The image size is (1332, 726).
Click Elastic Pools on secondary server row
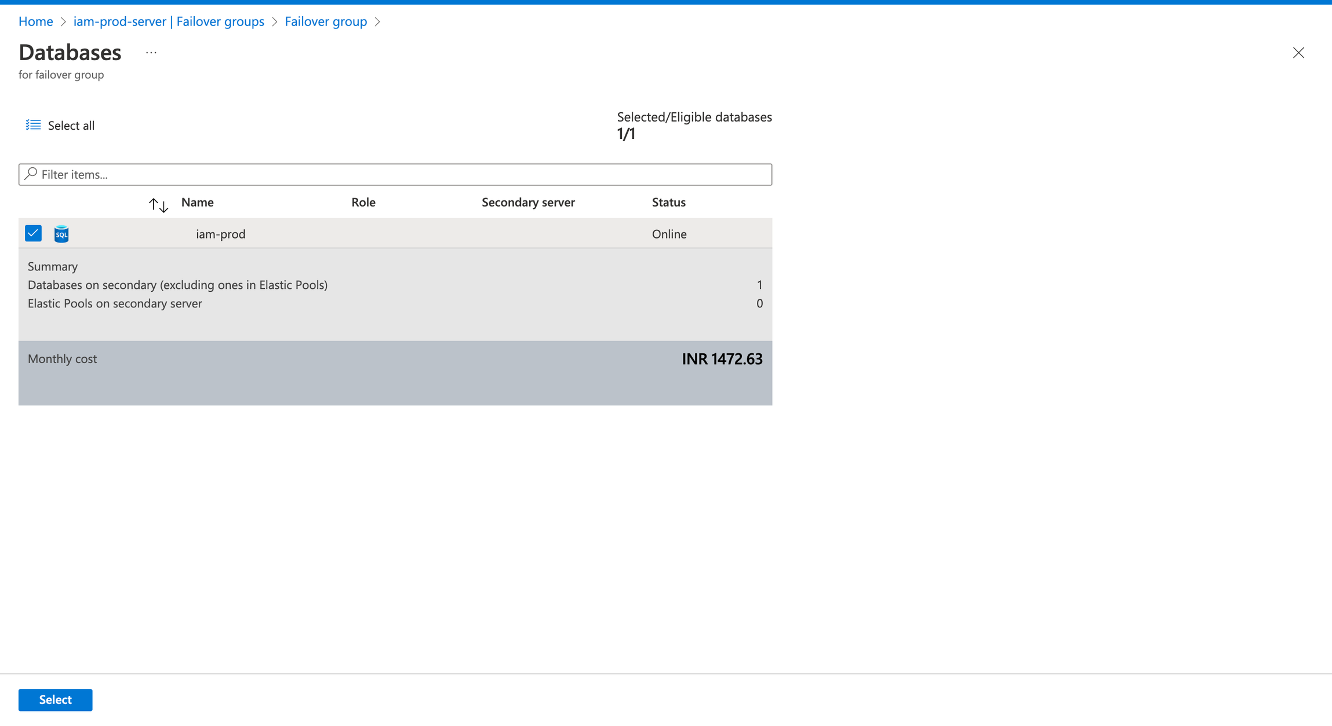(x=395, y=303)
